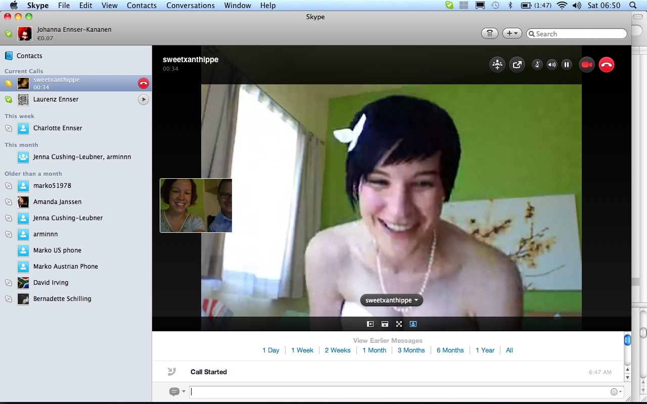Open the arminnn conversation
The height and width of the screenshot is (404, 647).
[x=76, y=234]
